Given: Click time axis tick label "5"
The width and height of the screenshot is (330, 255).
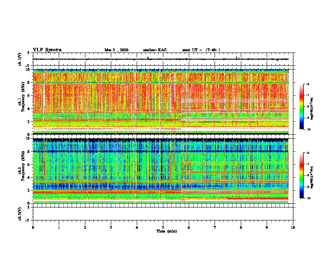Looking at the screenshot, I should coord(163,227).
